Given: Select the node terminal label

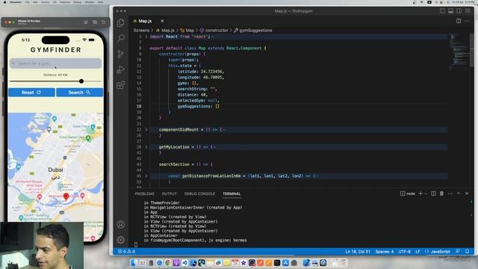Looking at the screenshot, I should click(x=408, y=194).
